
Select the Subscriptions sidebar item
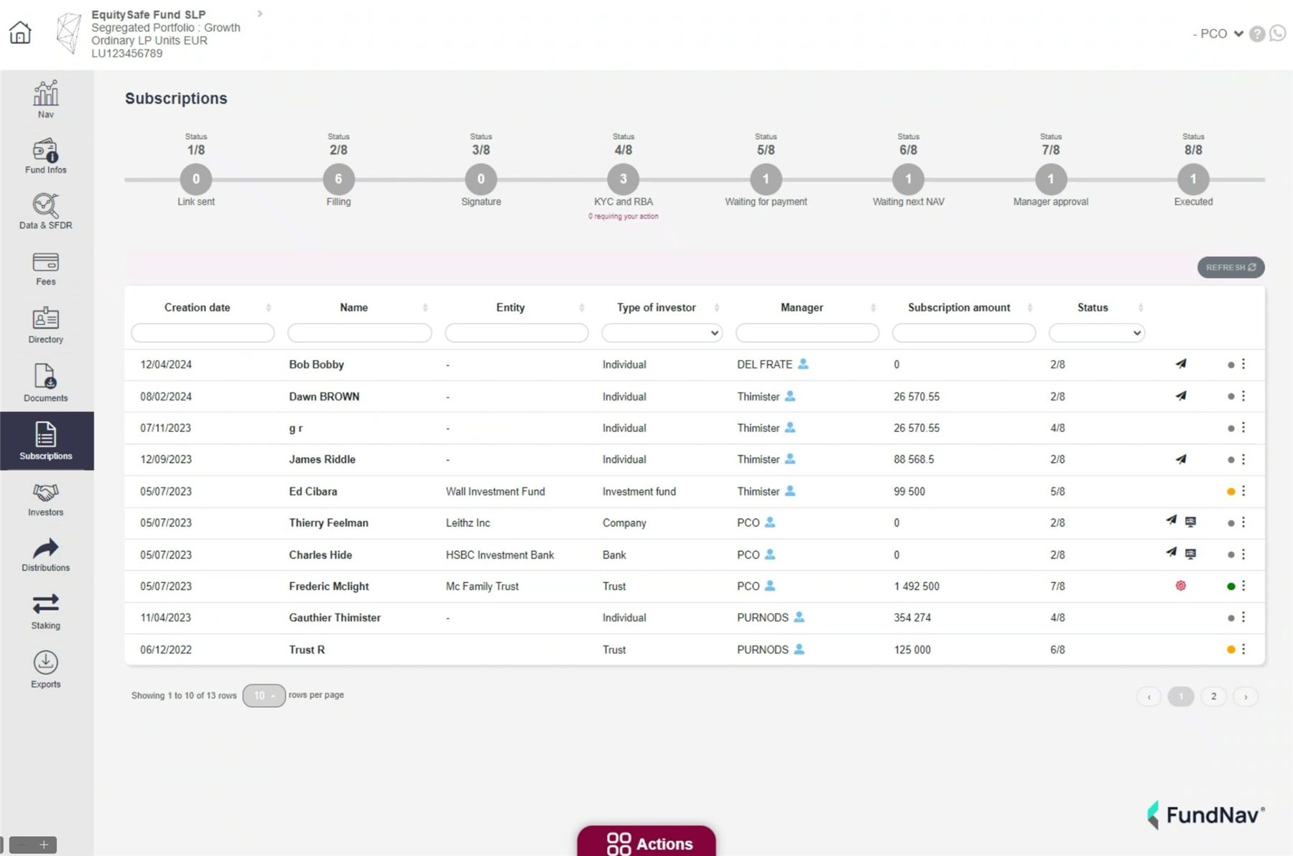pos(47,441)
